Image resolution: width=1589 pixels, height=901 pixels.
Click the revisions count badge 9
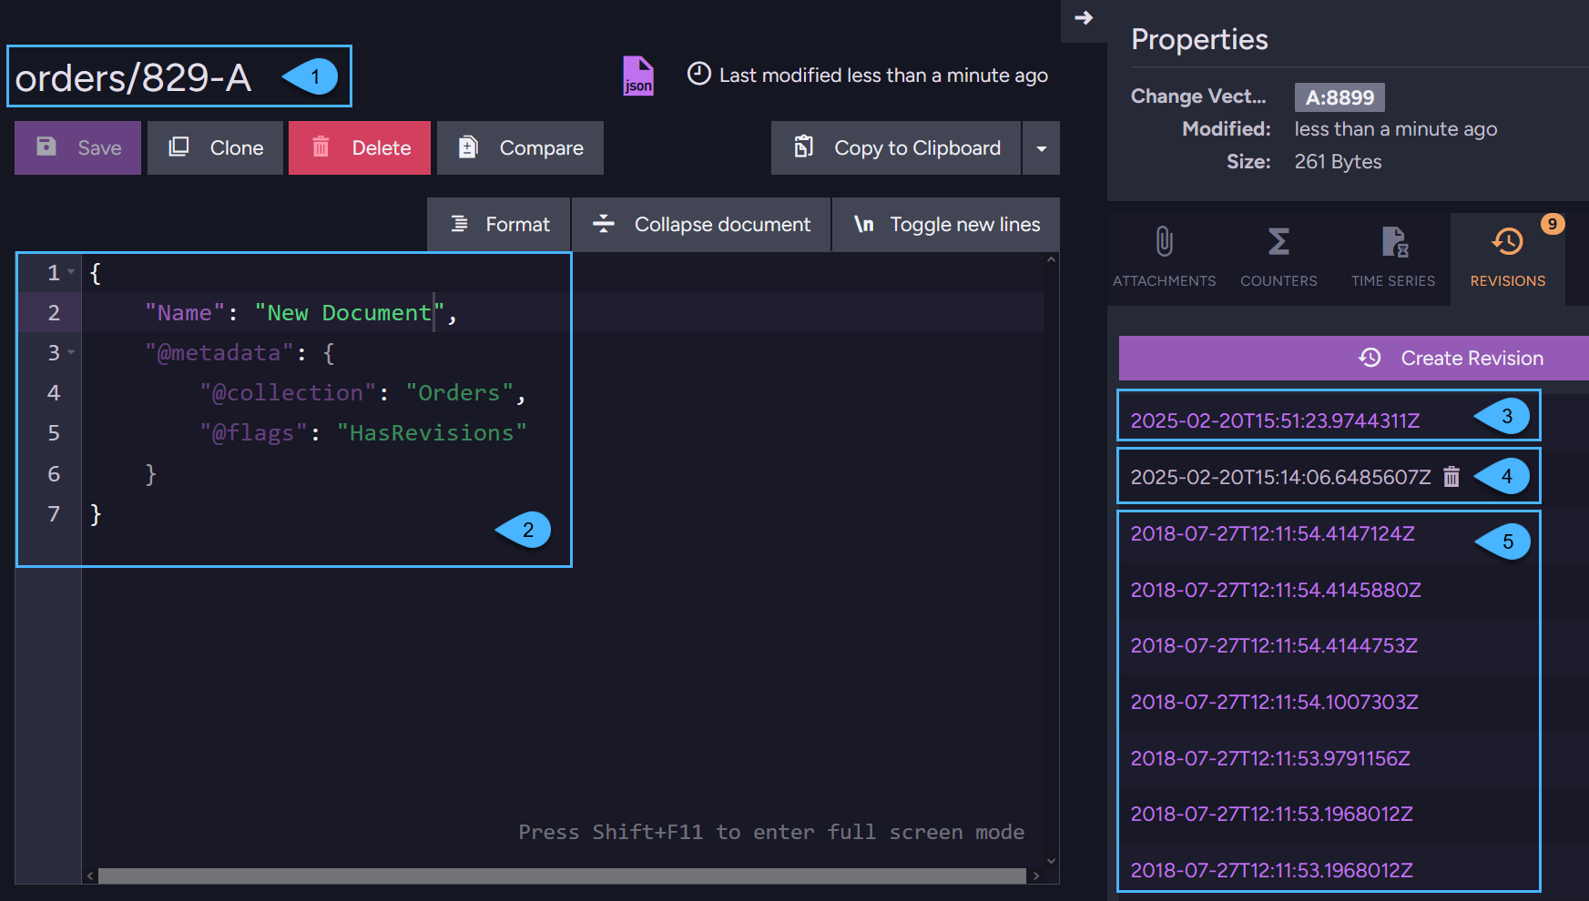(1553, 224)
